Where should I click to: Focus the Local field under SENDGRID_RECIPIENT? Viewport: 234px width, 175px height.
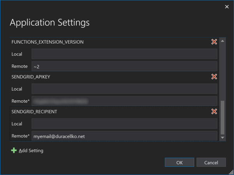pyautogui.click(x=124, y=124)
